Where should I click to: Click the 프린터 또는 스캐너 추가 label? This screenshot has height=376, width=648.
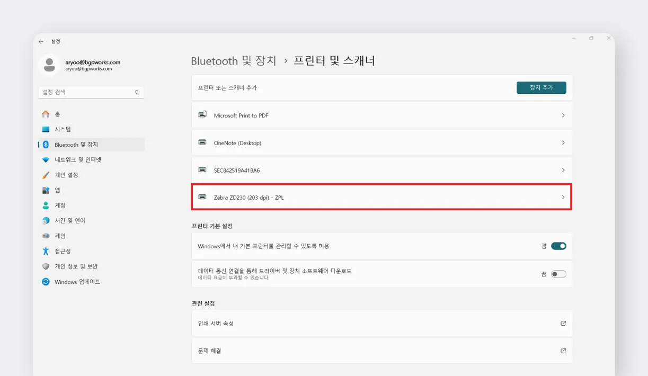coord(227,88)
